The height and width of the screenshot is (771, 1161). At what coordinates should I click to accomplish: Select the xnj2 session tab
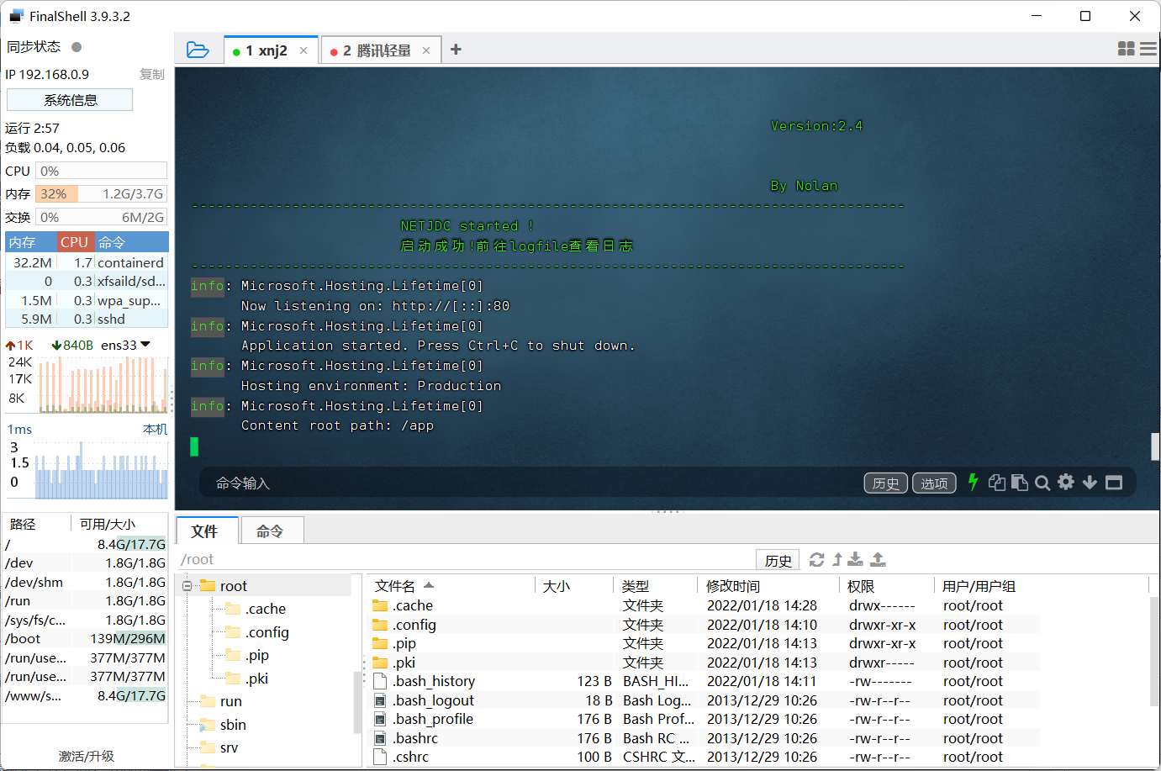coord(271,50)
